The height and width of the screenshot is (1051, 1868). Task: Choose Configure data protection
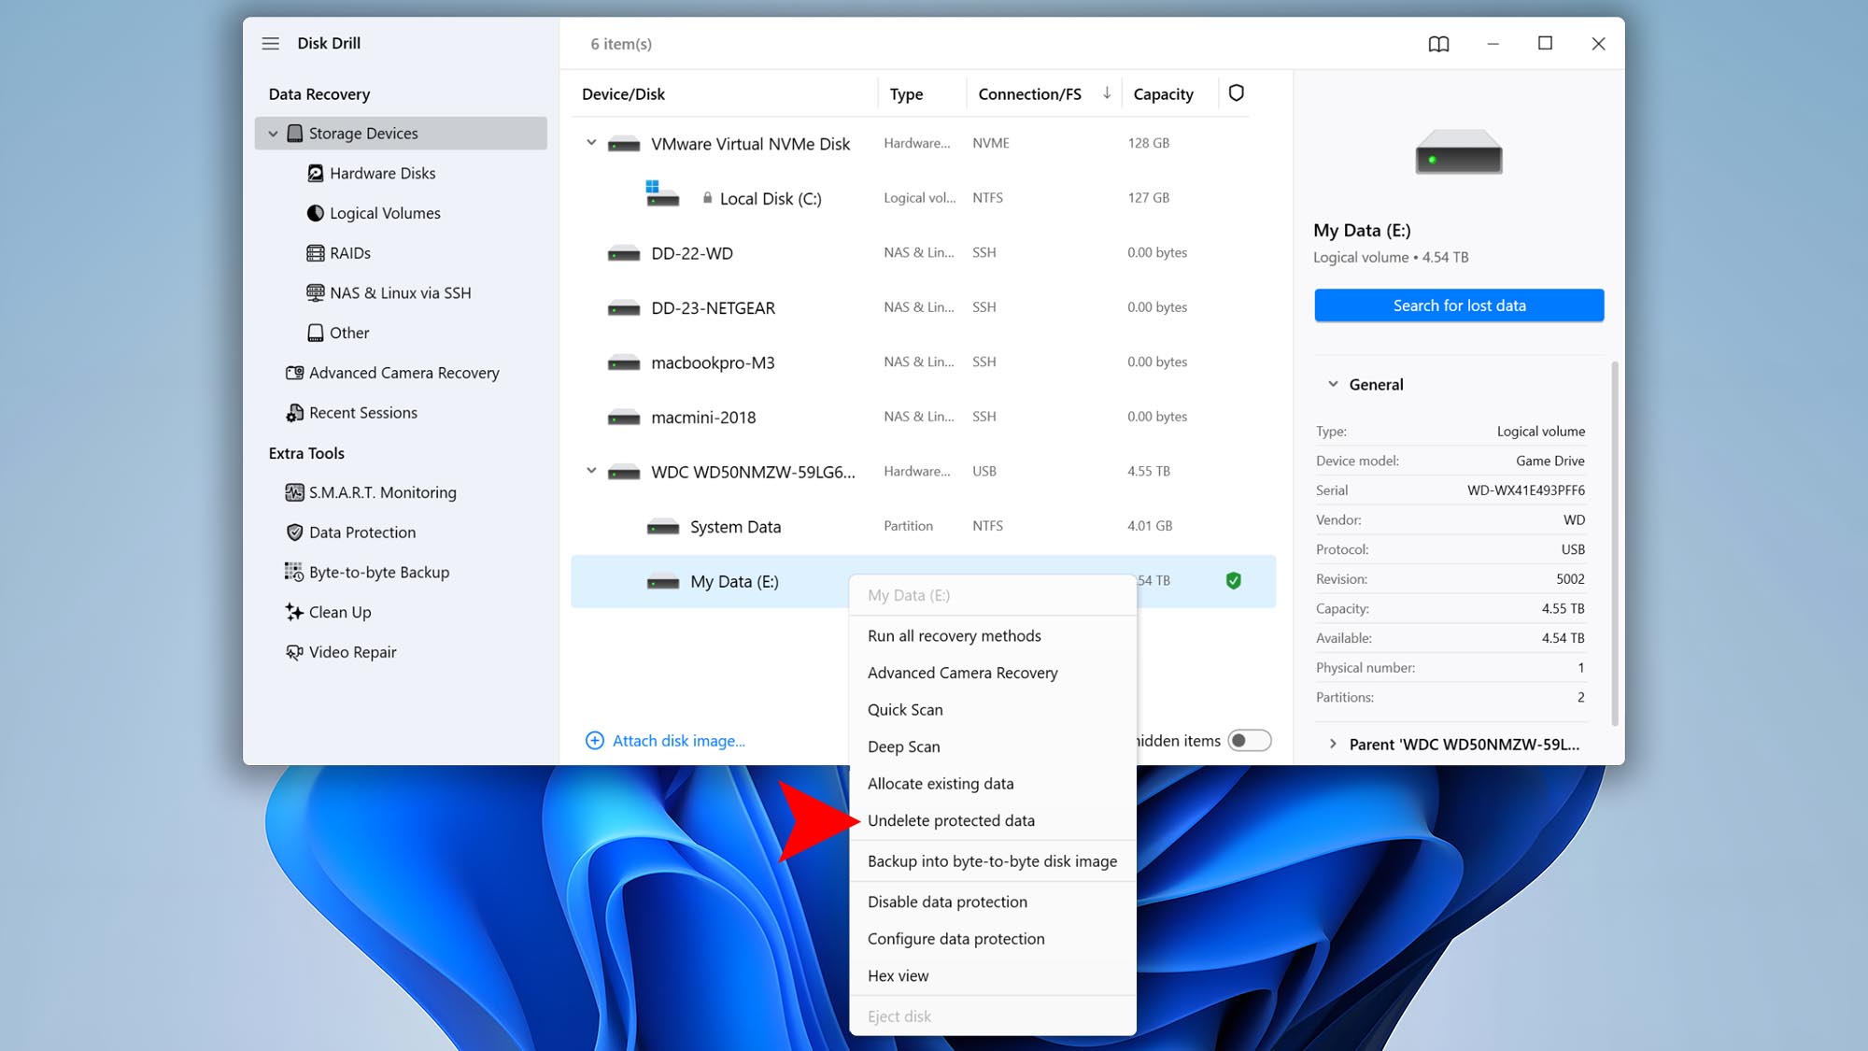coord(992,939)
